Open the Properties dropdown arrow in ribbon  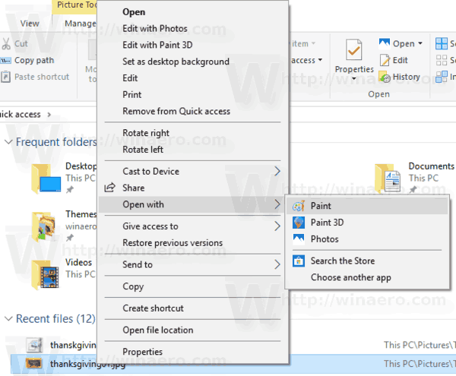tap(354, 78)
